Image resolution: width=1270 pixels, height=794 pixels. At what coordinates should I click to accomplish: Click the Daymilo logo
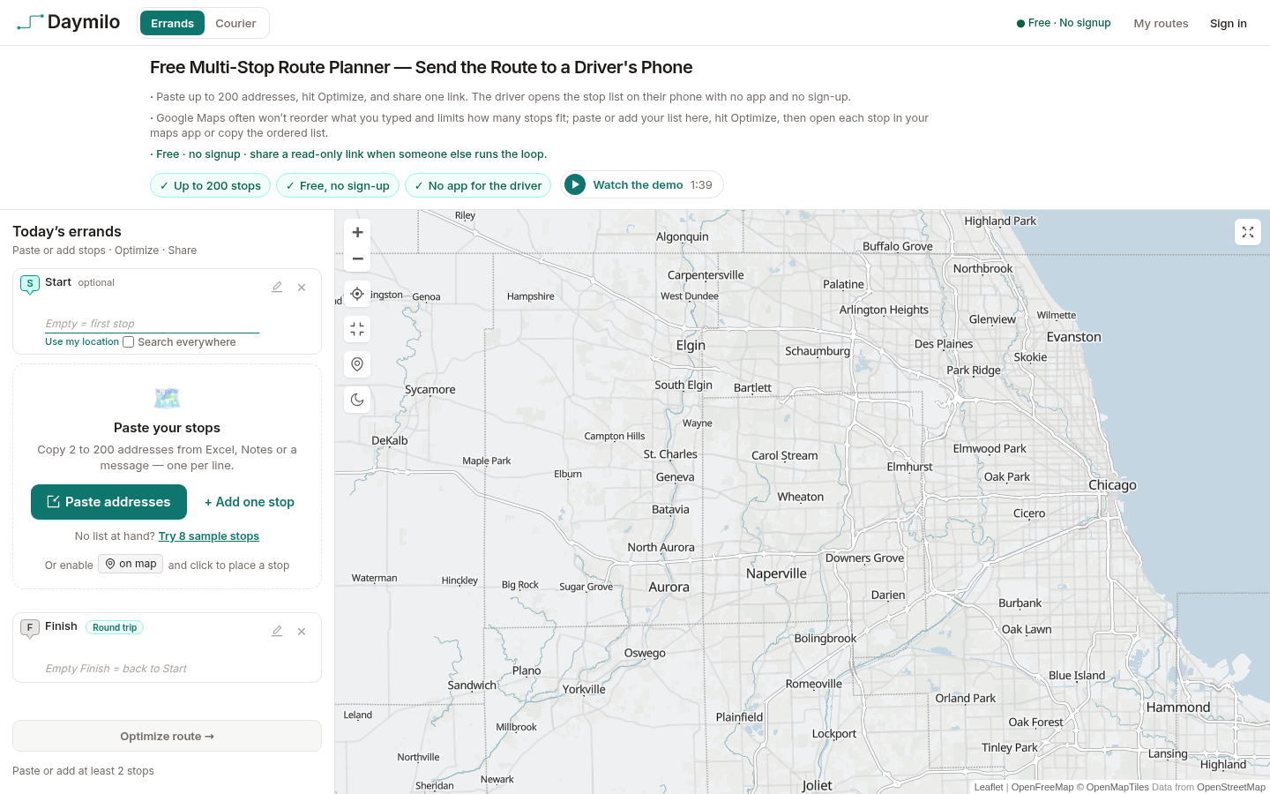point(69,22)
